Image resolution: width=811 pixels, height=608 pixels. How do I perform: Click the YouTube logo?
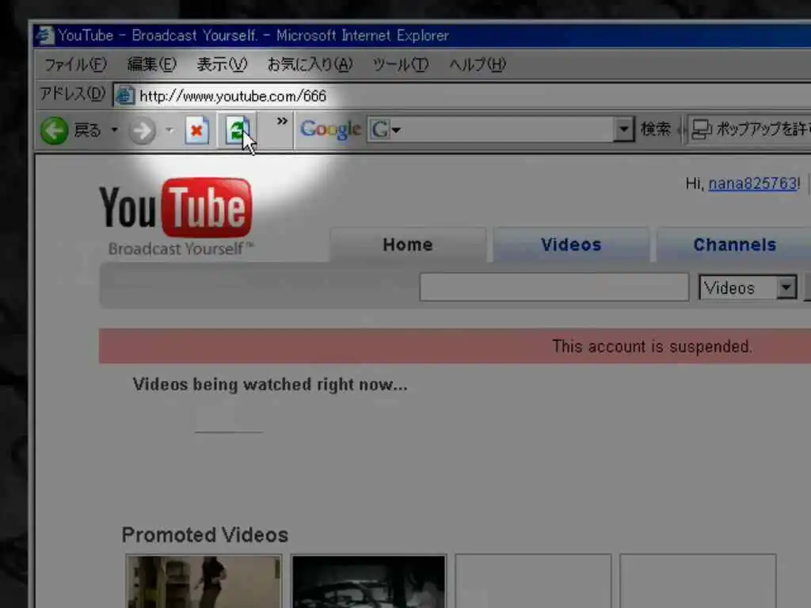(176, 208)
